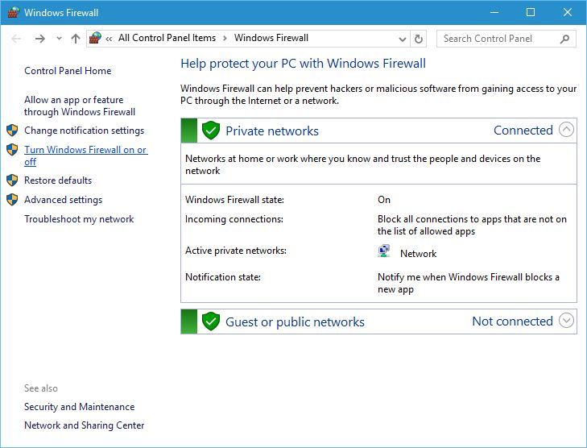Open Network and Sharing Center
This screenshot has width=587, height=448.
tap(85, 425)
